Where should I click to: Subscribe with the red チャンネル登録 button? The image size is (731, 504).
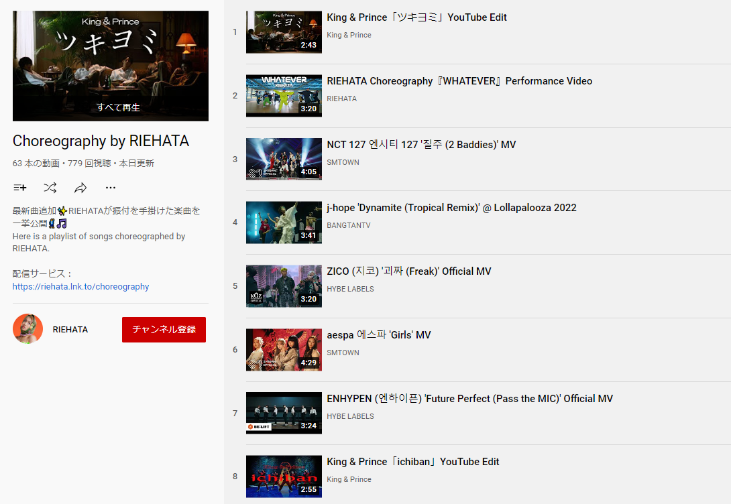(164, 329)
